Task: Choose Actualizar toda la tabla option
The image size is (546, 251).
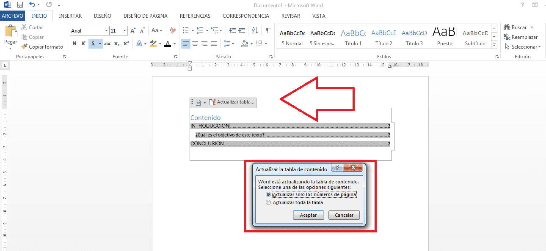Action: click(x=268, y=202)
